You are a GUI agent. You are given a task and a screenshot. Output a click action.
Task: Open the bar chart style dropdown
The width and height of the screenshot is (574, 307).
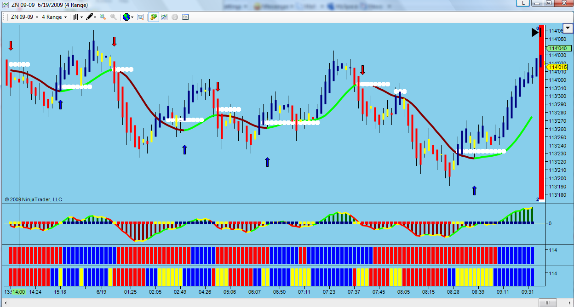[x=78, y=17]
